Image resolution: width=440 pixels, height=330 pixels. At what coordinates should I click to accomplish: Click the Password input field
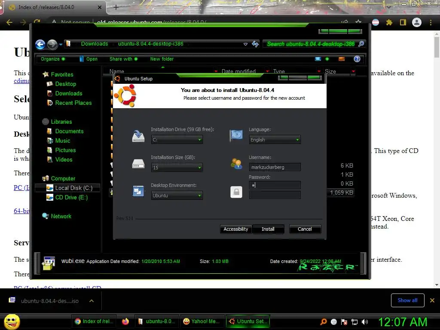[275, 185]
